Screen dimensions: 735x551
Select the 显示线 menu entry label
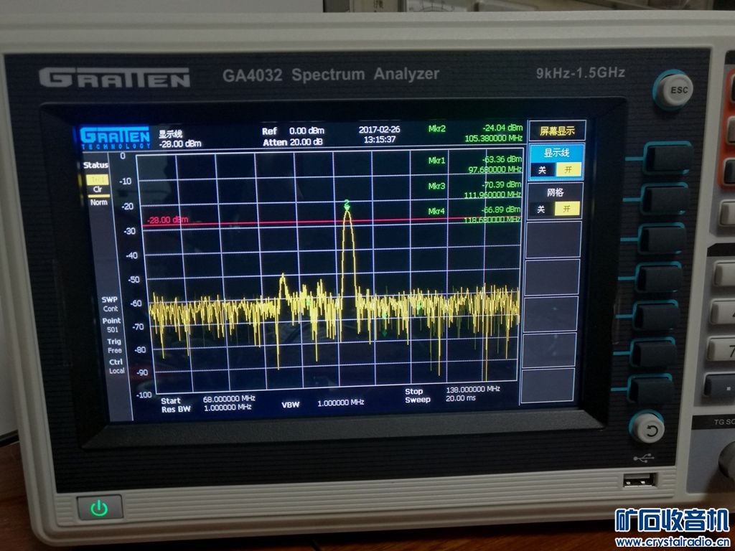556,153
